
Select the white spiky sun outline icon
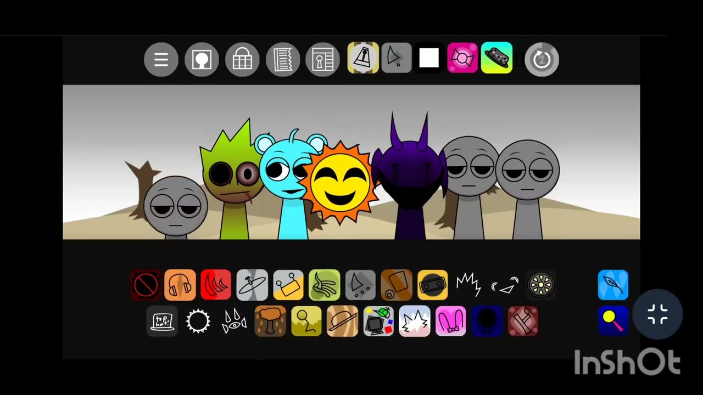click(198, 321)
